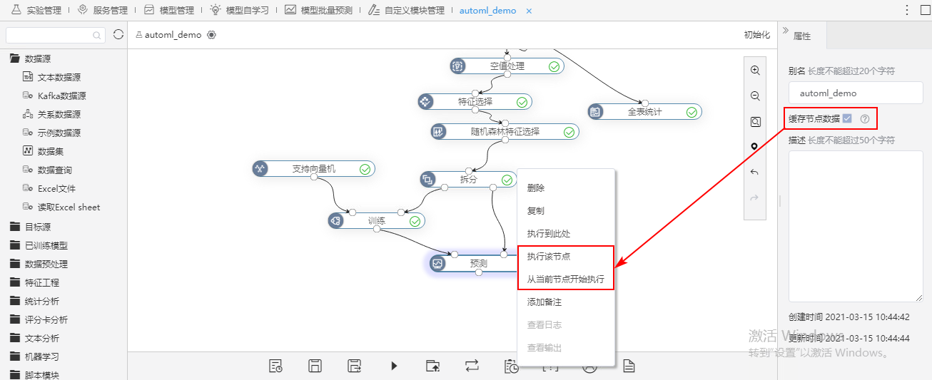
Task: Expand the 评分卡分析 folder
Action: [39, 319]
